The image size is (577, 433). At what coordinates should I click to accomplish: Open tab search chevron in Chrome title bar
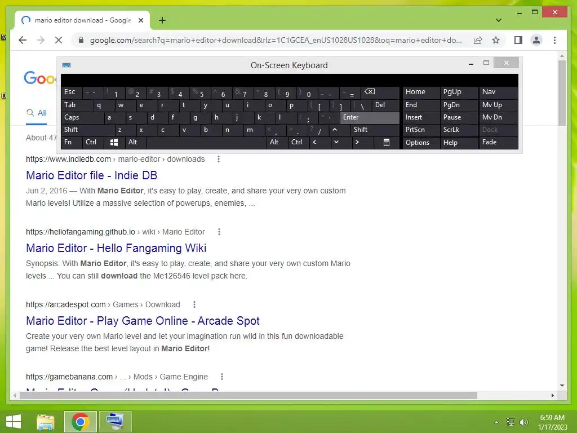(499, 20)
